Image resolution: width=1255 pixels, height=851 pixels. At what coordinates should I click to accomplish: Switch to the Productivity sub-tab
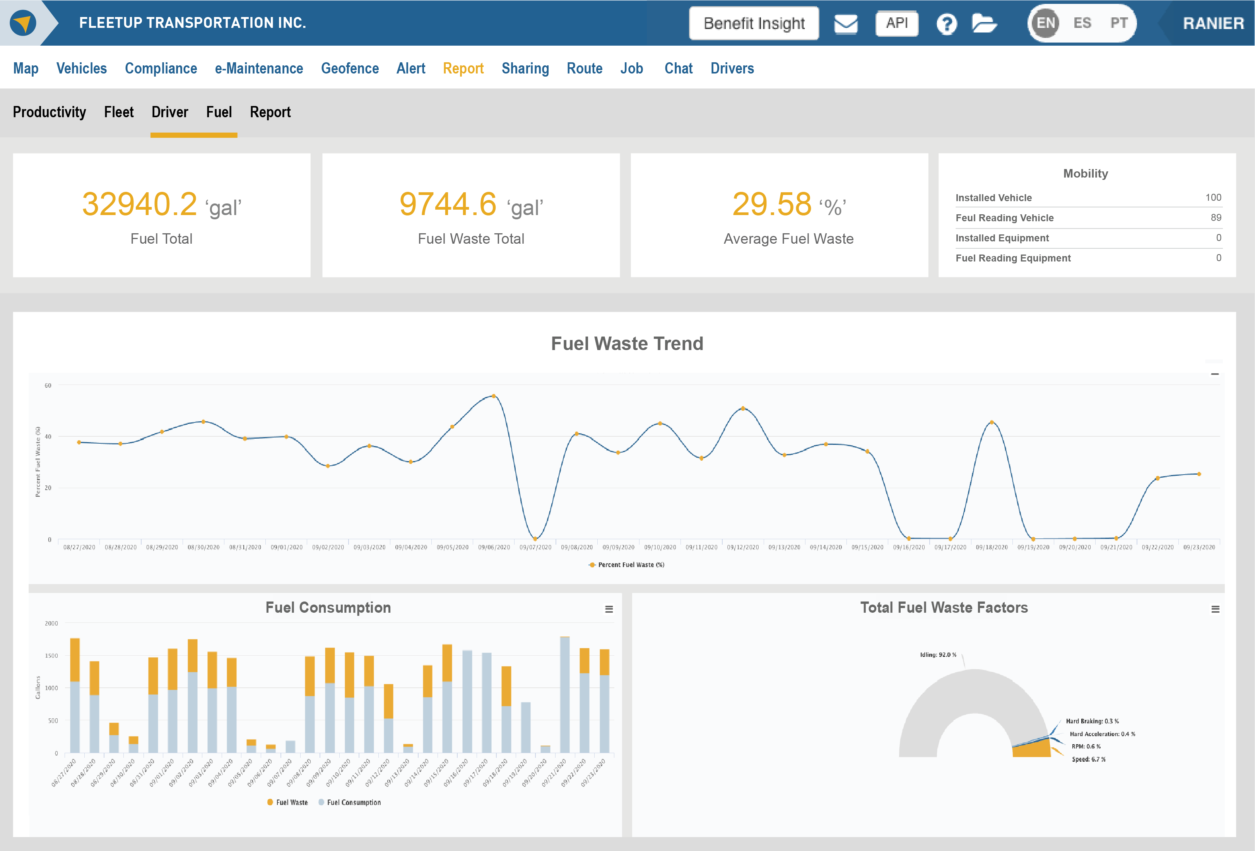(x=49, y=112)
